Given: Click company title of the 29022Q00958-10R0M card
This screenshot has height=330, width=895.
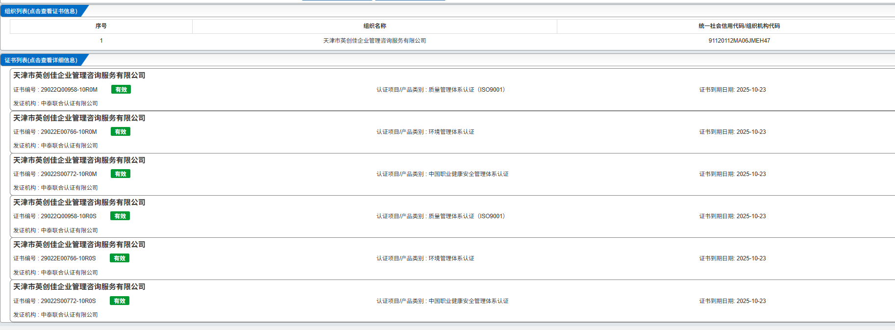Looking at the screenshot, I should [79, 76].
